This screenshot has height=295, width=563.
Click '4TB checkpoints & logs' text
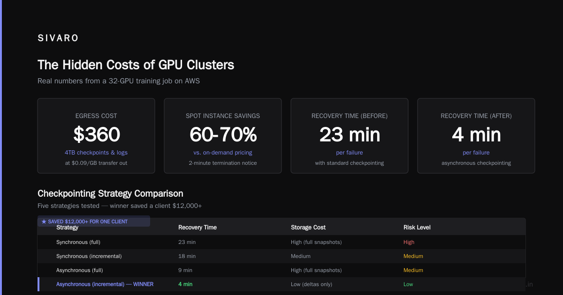coord(96,153)
